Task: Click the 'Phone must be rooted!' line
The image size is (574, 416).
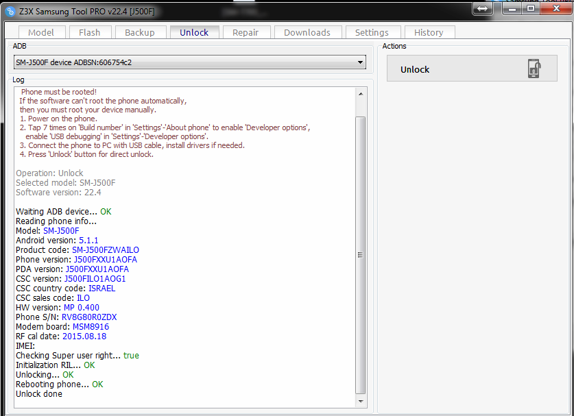Action: [x=58, y=92]
